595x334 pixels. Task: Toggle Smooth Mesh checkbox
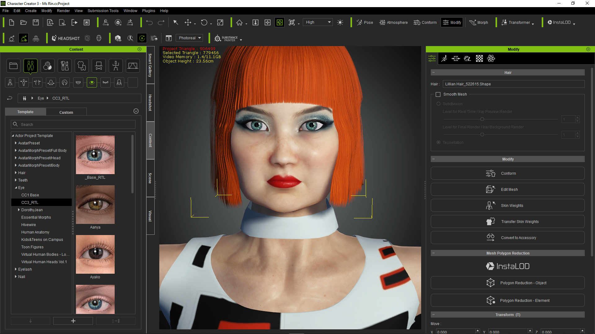pos(438,94)
